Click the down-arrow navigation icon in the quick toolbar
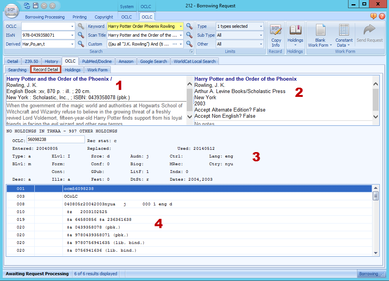389x281 pixels. [x=52, y=5]
